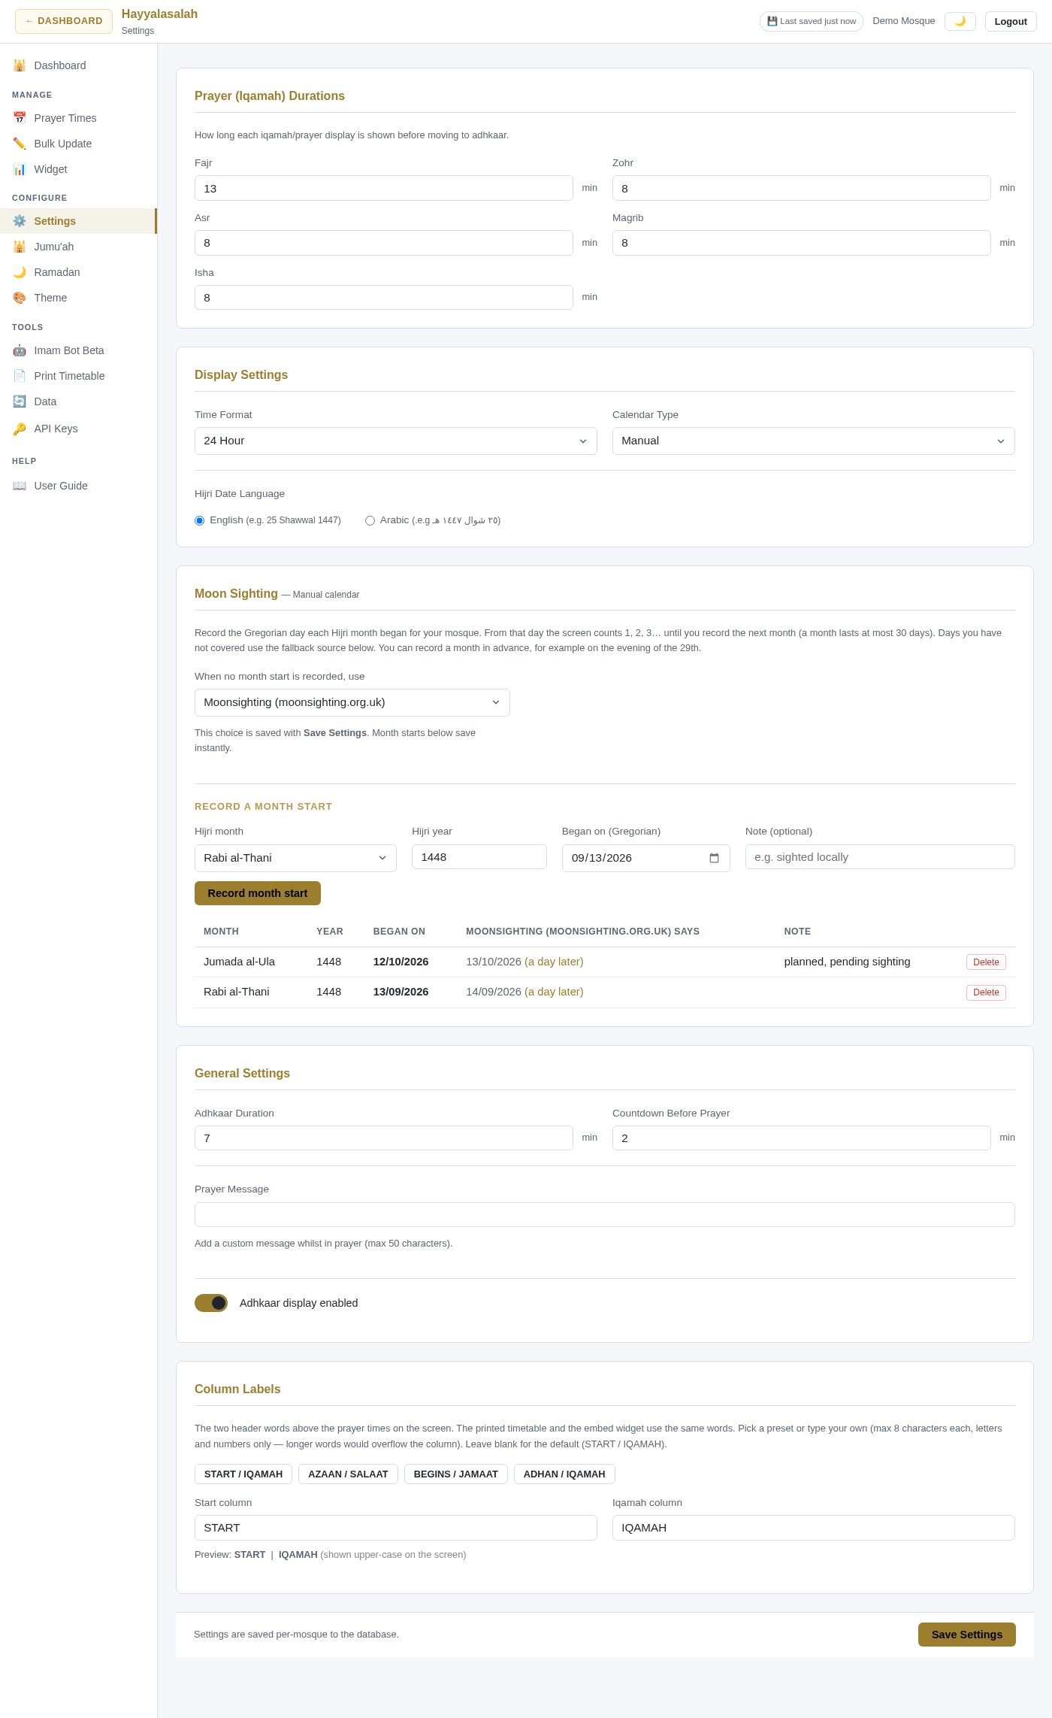Apply the BEGINS / JAMAAT preset
The width and height of the screenshot is (1052, 1718).
coord(456,1474)
